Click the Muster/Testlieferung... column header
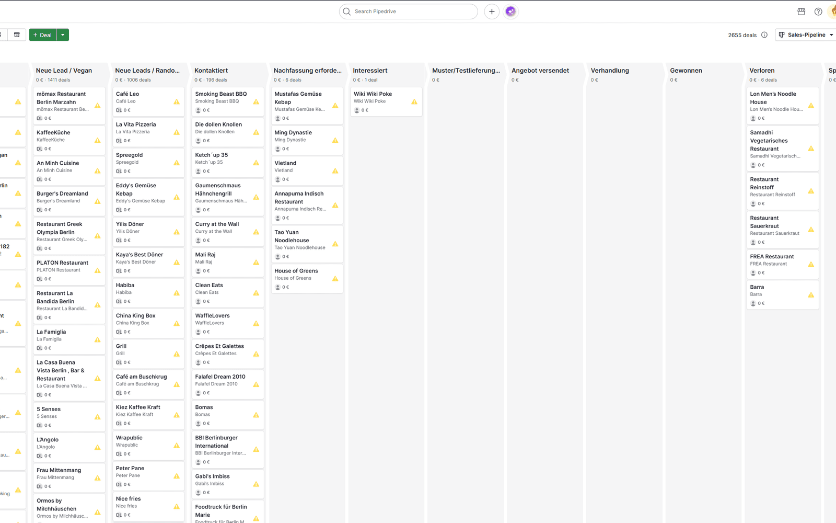 pyautogui.click(x=466, y=71)
